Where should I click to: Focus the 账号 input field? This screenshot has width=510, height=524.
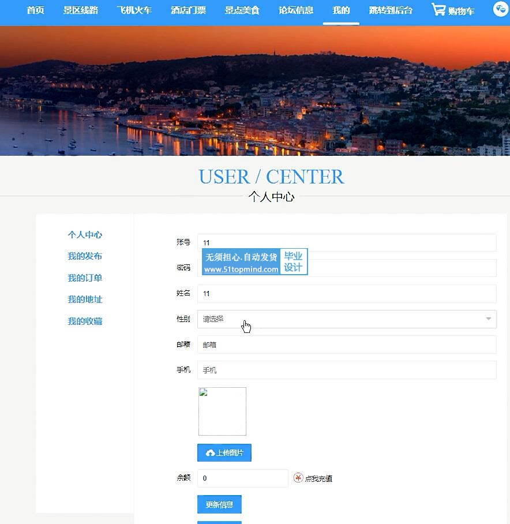347,242
